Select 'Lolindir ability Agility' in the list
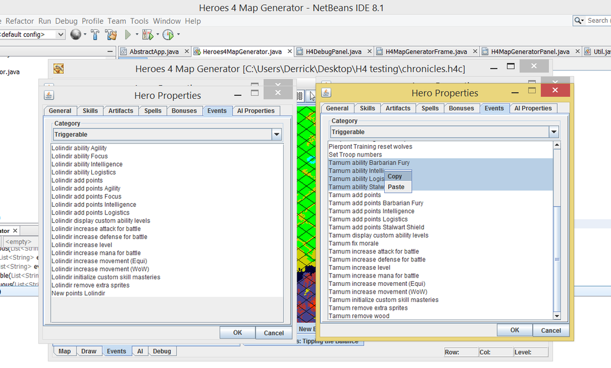The width and height of the screenshot is (611, 368). point(167,148)
